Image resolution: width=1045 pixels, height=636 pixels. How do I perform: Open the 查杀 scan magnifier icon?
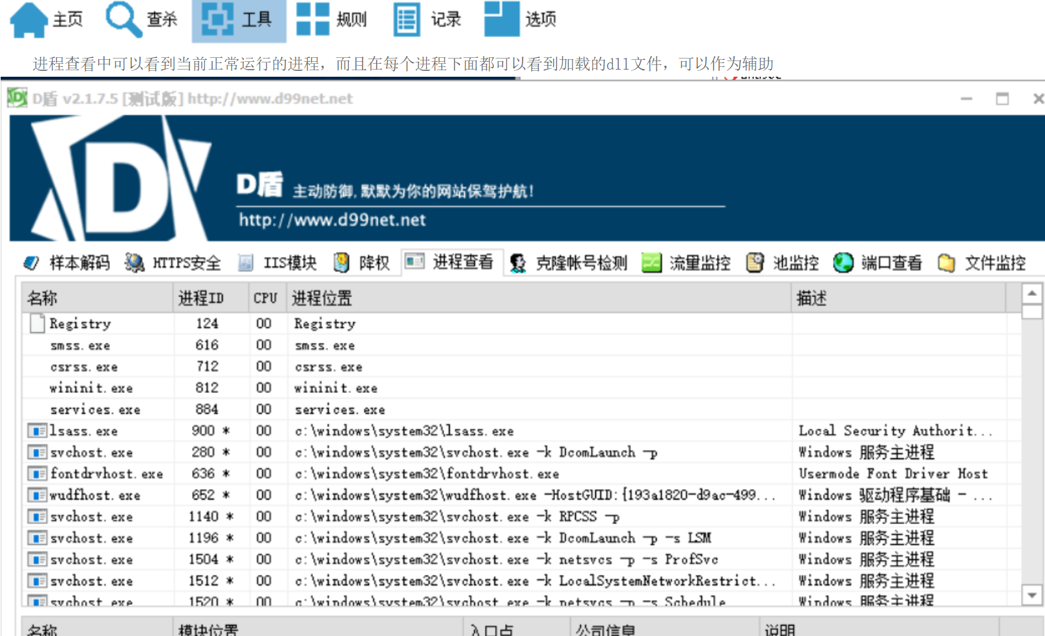pos(124,20)
